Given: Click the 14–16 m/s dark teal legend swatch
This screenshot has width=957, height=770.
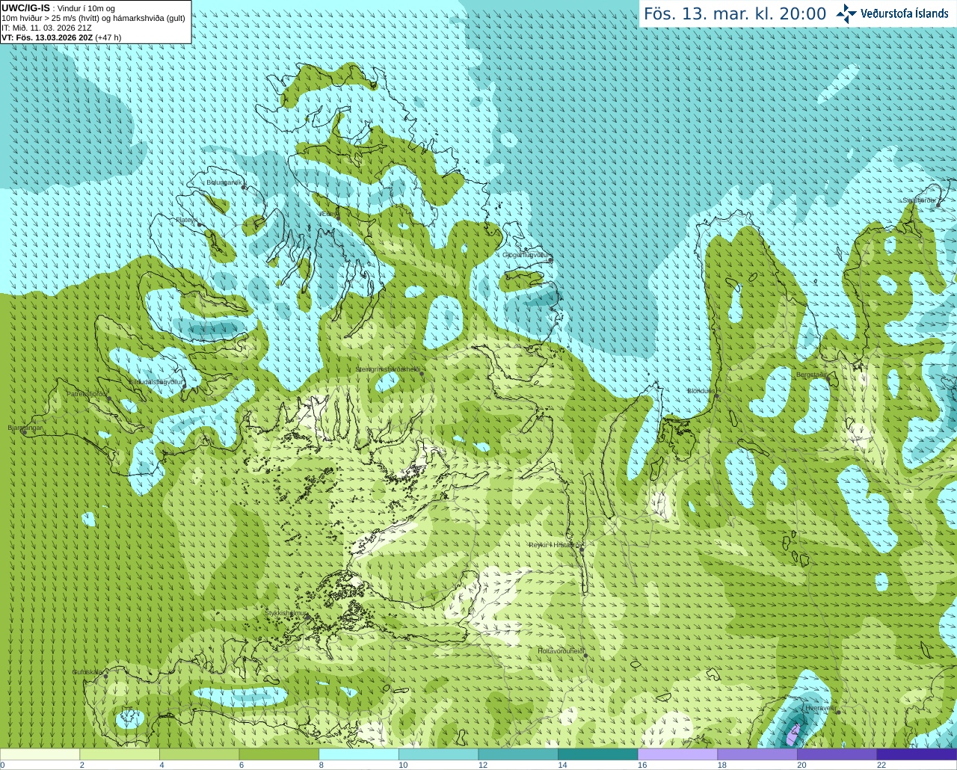Looking at the screenshot, I should click(x=598, y=754).
